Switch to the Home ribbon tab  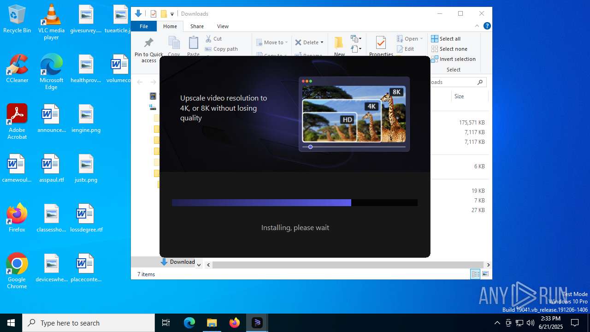click(x=170, y=26)
